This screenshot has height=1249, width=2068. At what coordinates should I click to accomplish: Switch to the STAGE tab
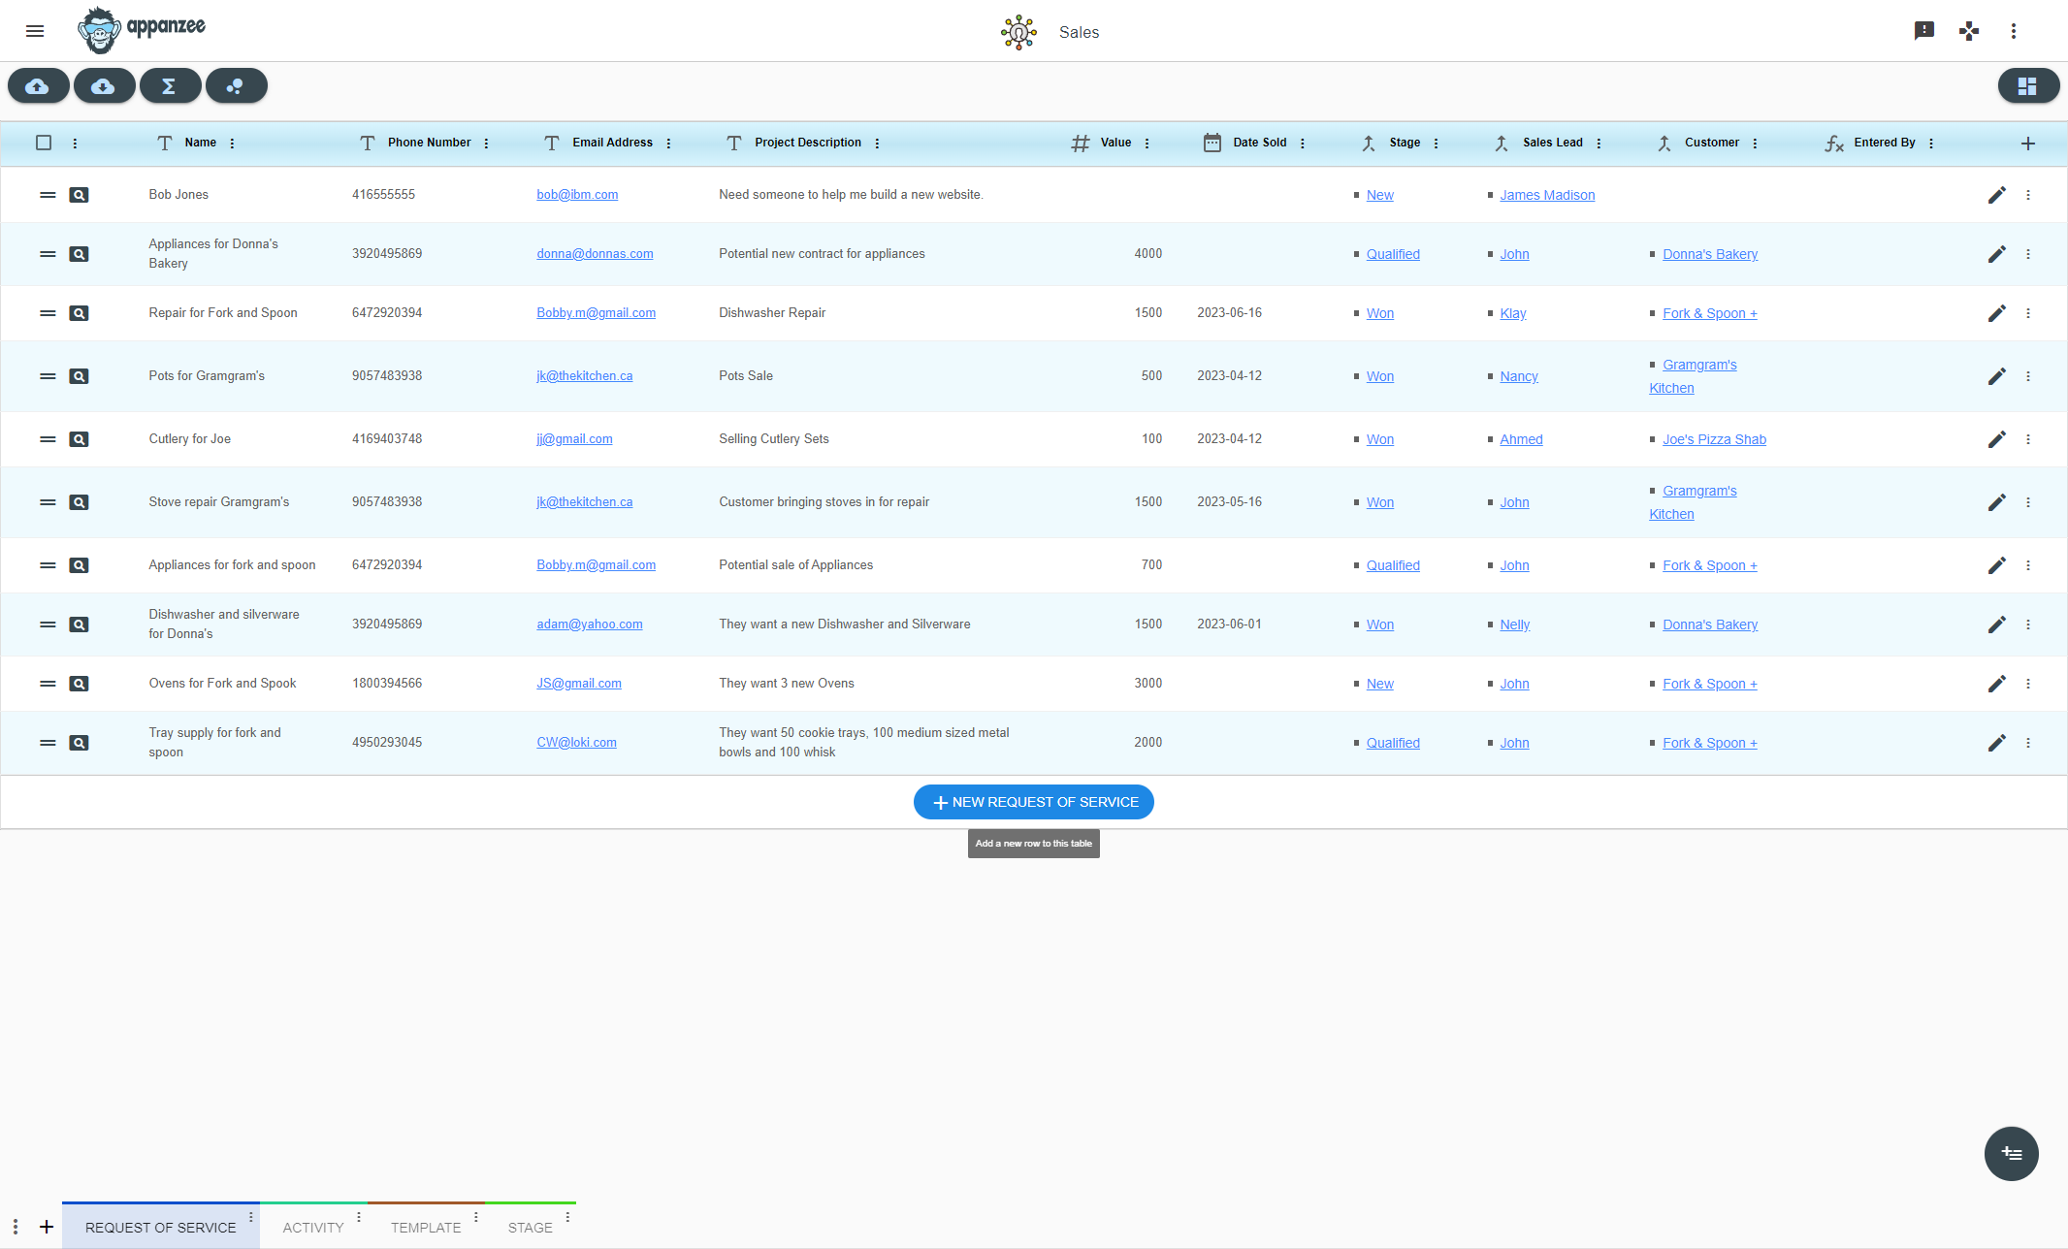(x=530, y=1228)
